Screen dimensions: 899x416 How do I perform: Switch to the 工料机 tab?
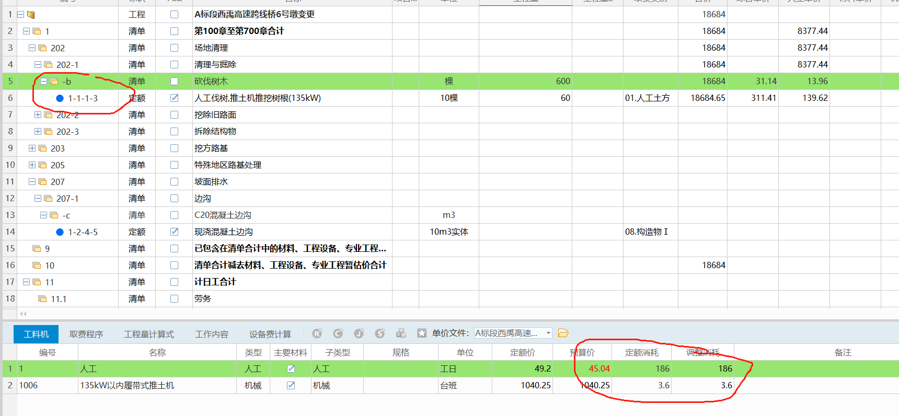(x=36, y=334)
